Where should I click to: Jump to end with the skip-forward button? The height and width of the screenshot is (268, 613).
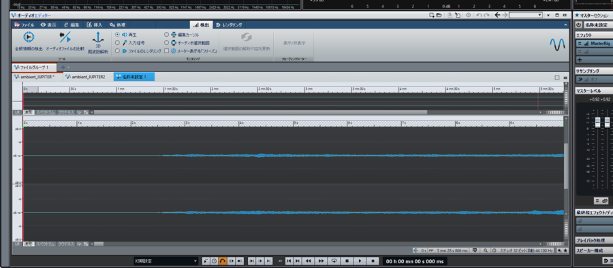298,261
